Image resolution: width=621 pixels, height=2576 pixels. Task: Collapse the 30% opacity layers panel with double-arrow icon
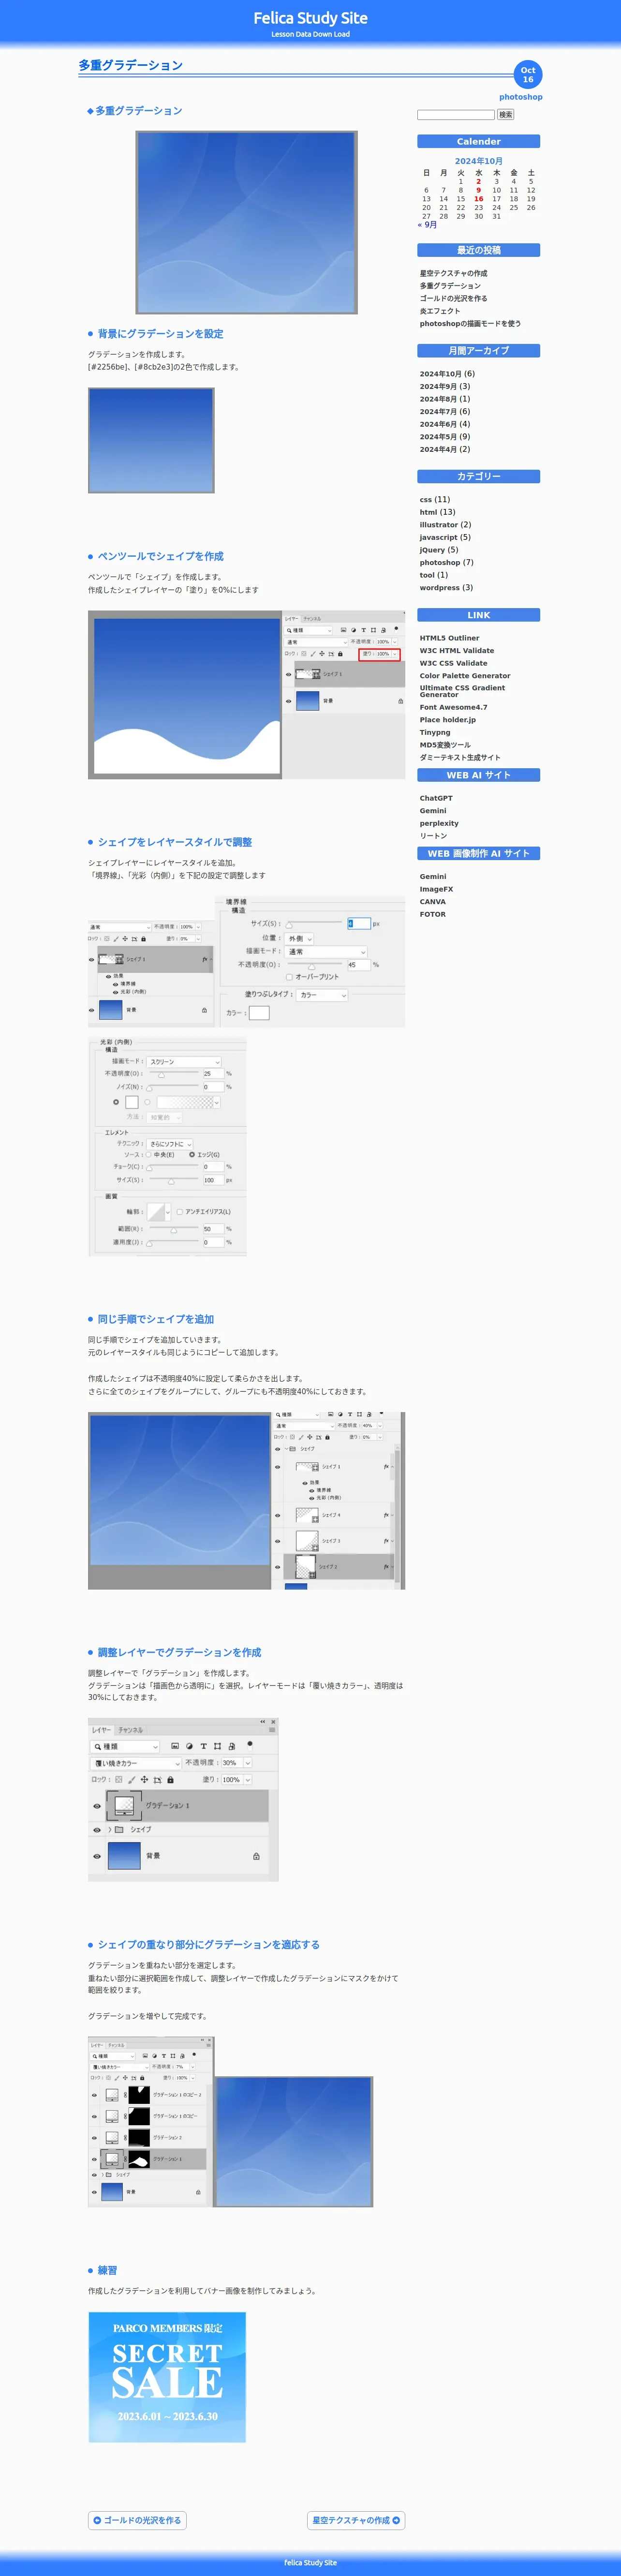[x=263, y=1721]
